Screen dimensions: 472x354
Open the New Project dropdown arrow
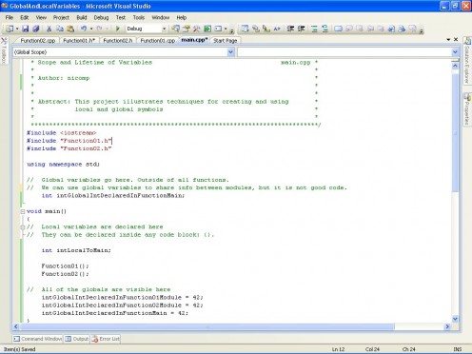[x=17, y=29]
